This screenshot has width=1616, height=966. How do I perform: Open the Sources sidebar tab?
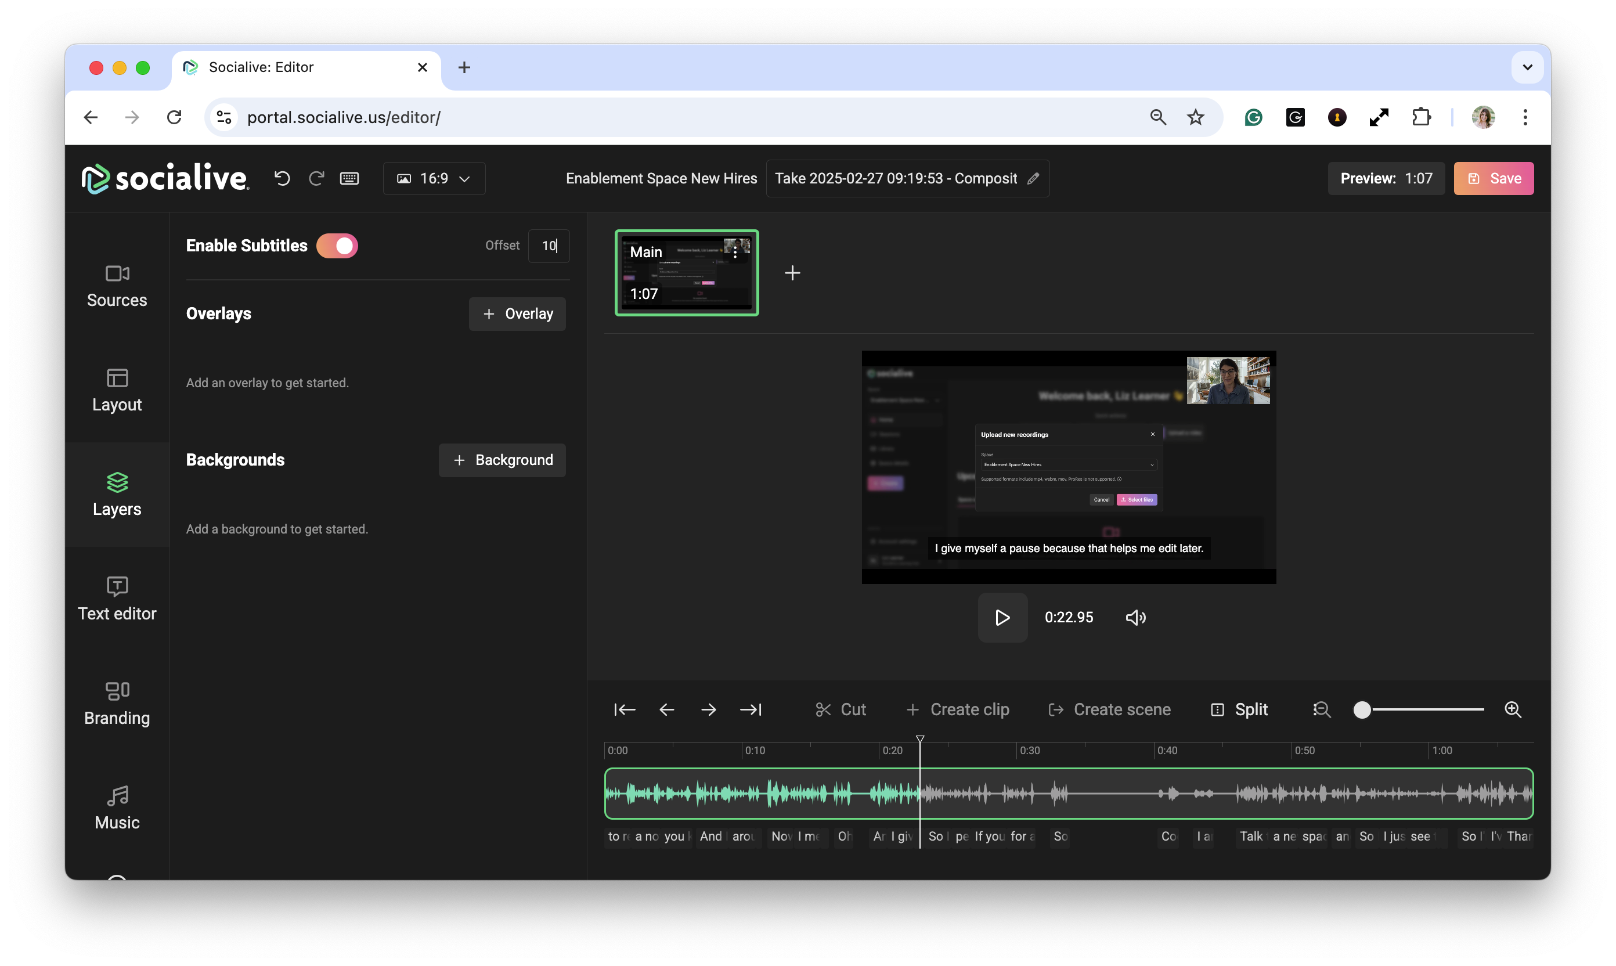[x=117, y=286]
